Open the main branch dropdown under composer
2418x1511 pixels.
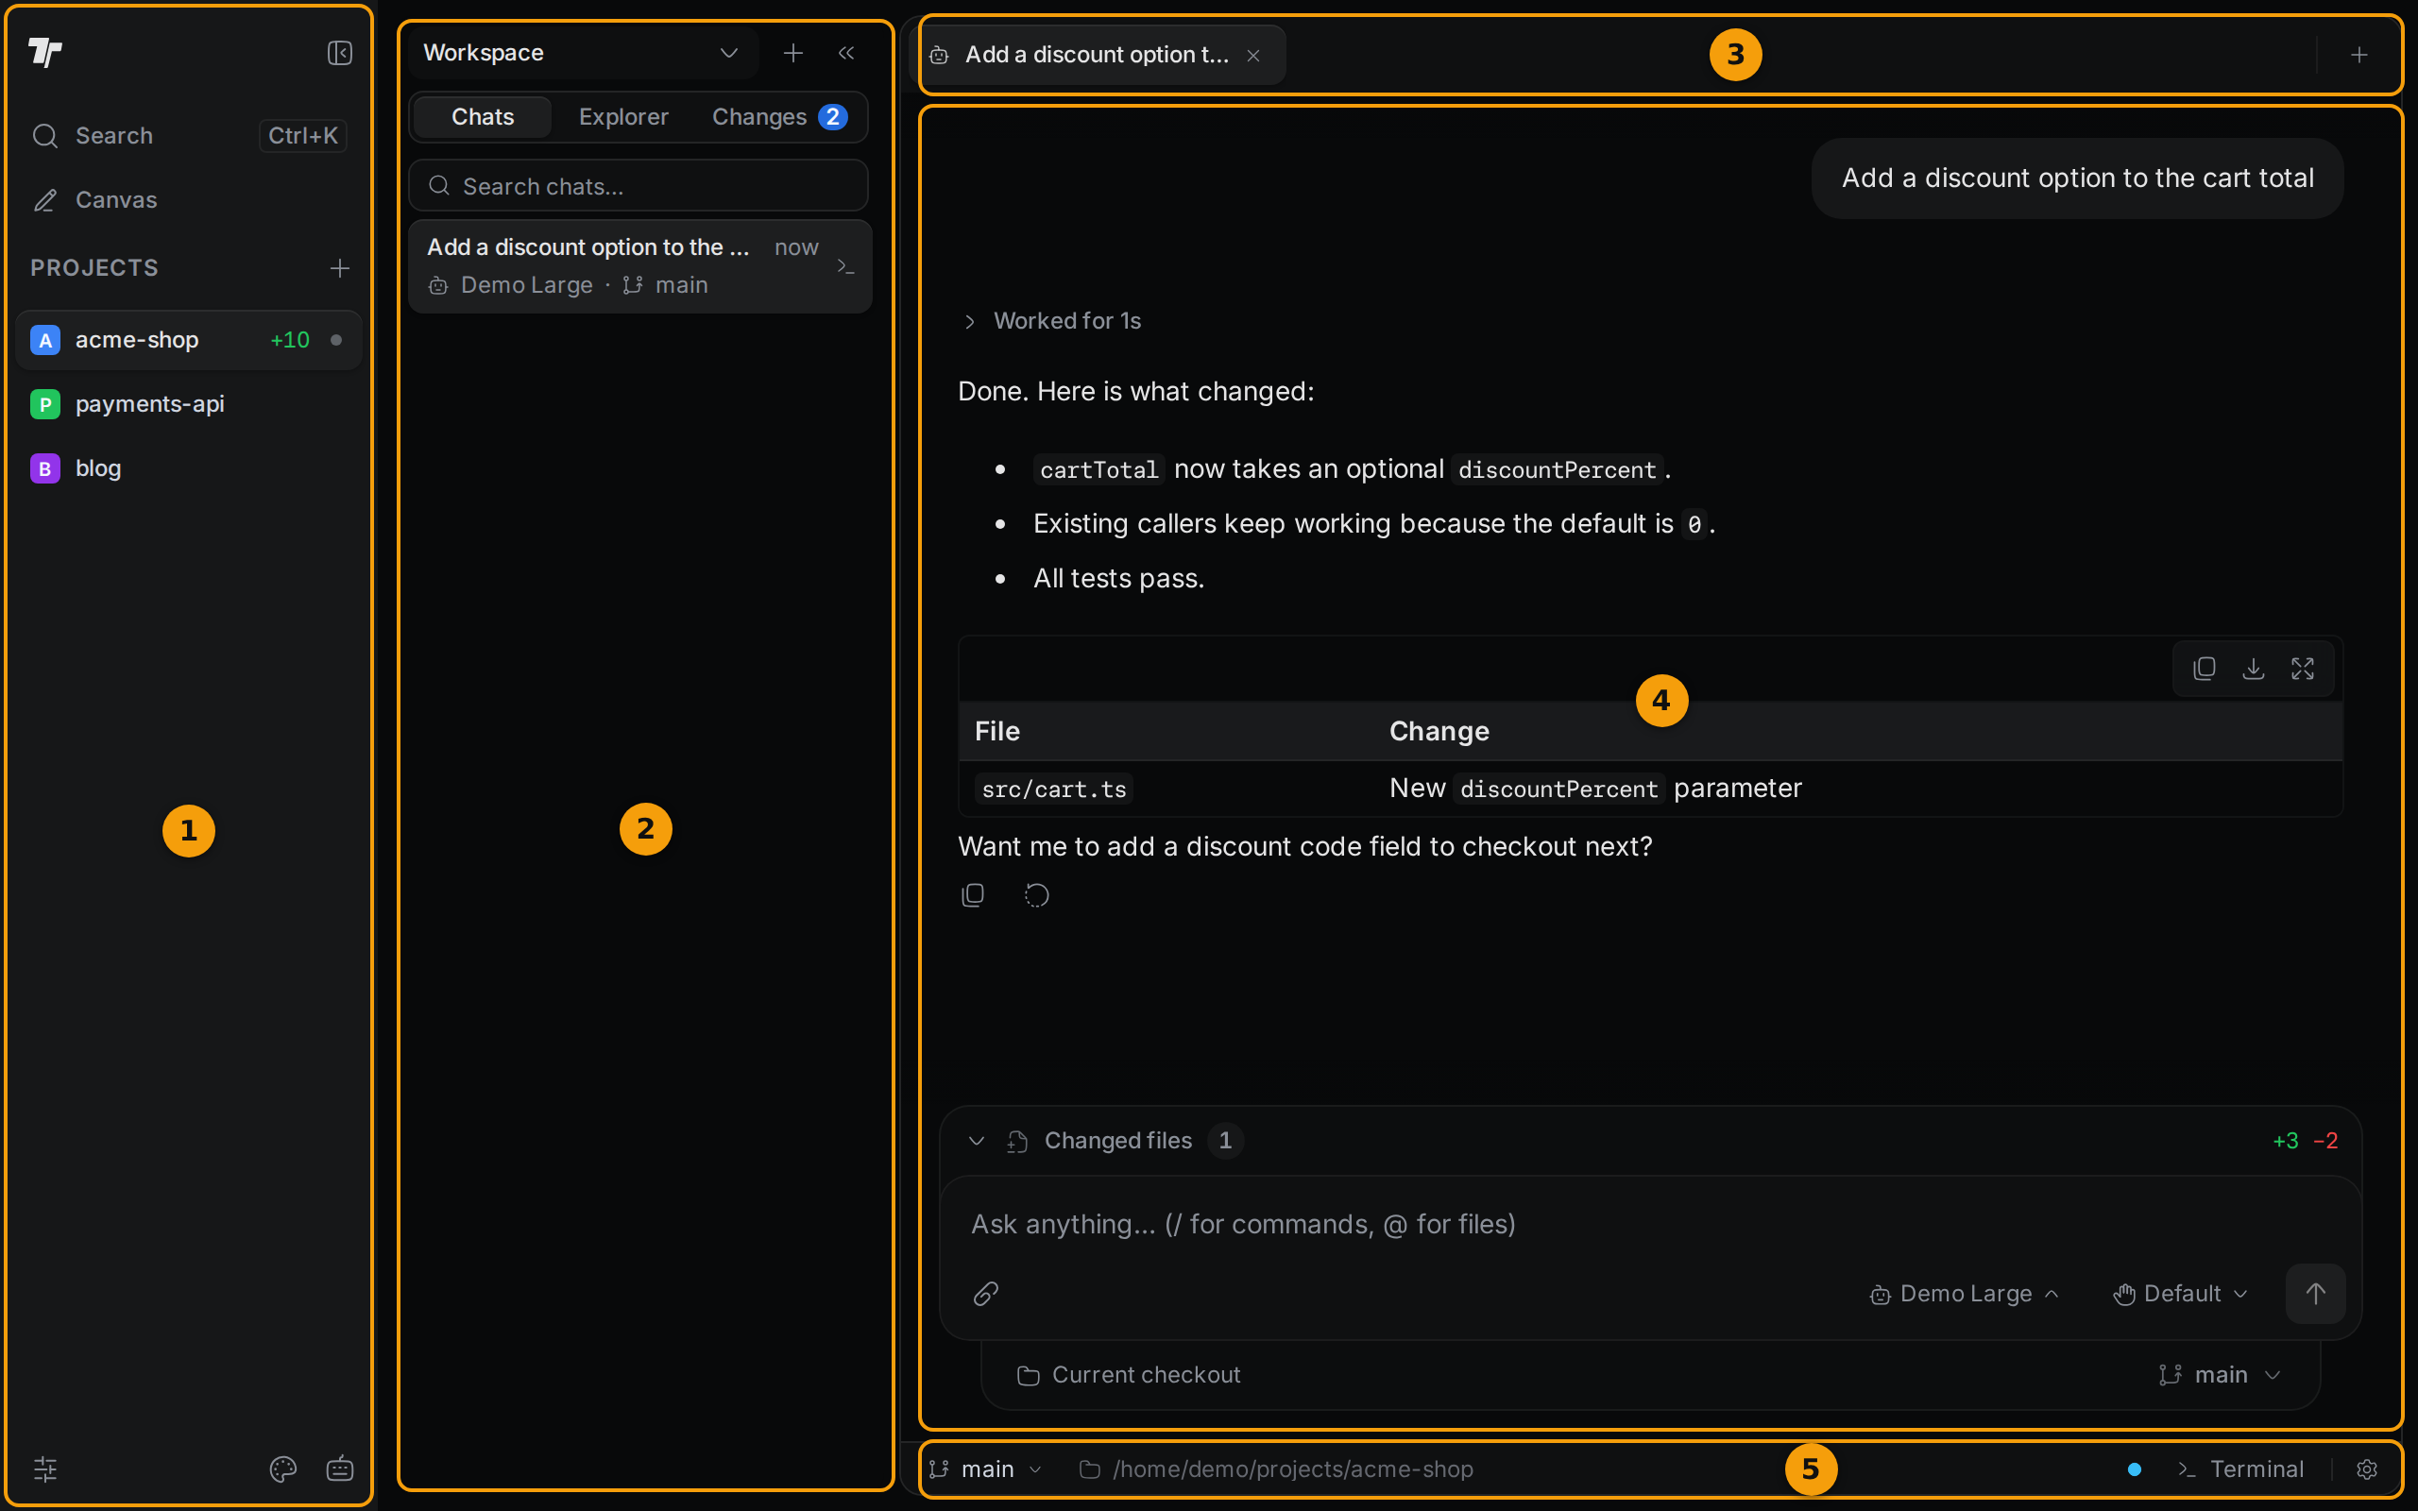point(2219,1375)
